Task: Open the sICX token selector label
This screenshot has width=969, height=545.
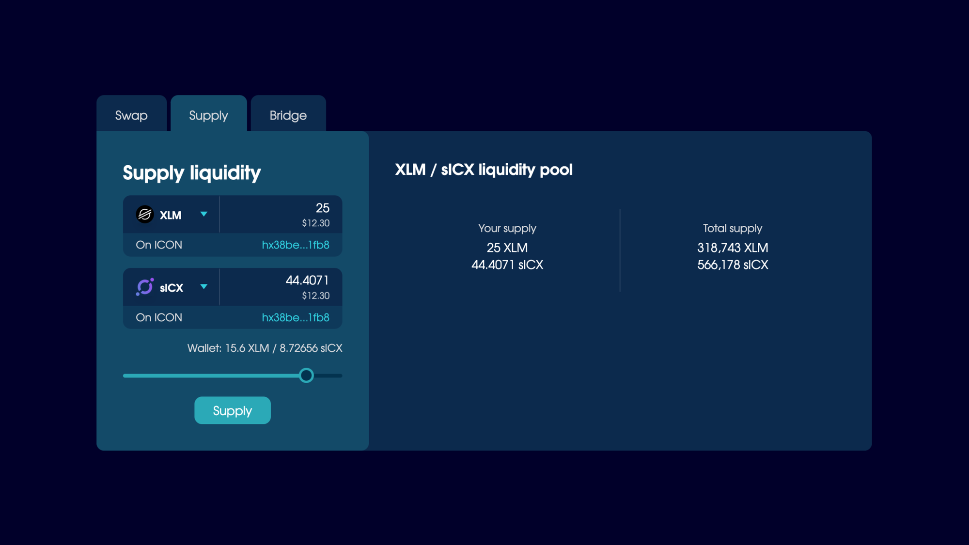Action: [172, 288]
